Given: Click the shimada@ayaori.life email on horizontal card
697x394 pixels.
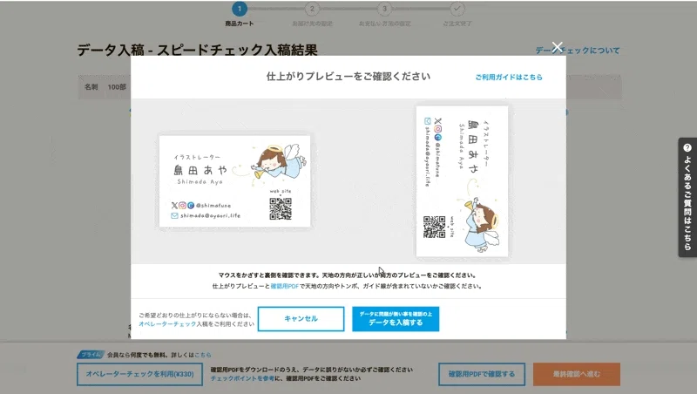Looking at the screenshot, I should tap(210, 215).
